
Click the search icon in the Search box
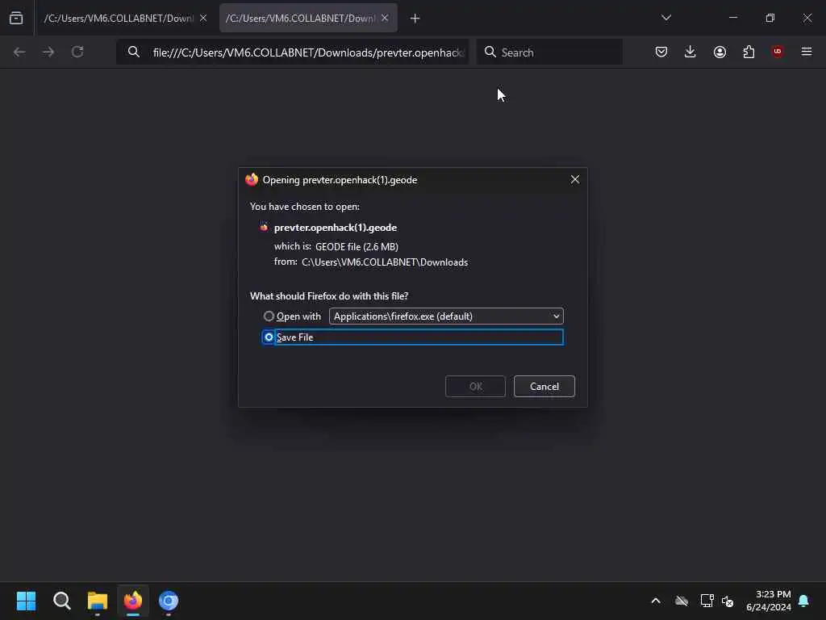pyautogui.click(x=490, y=52)
